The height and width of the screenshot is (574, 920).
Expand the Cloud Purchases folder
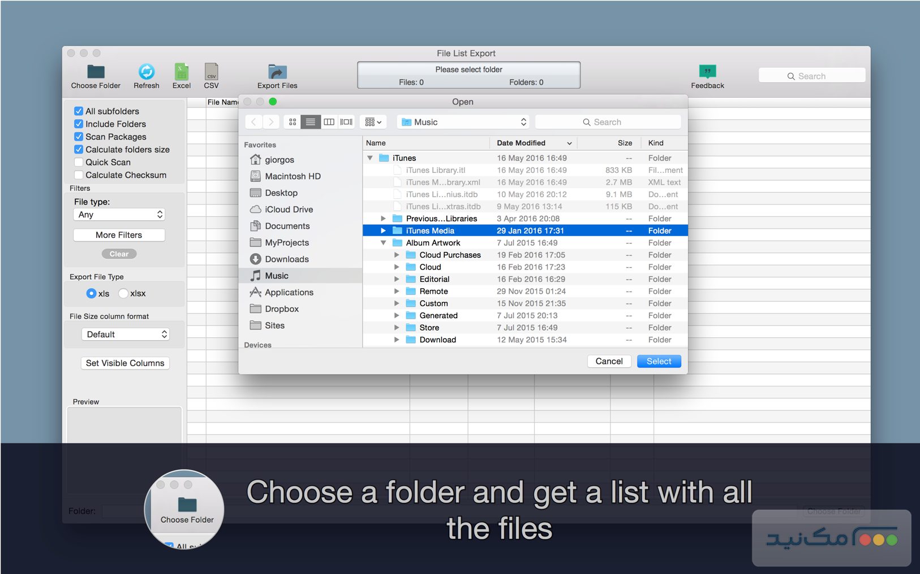(396, 255)
